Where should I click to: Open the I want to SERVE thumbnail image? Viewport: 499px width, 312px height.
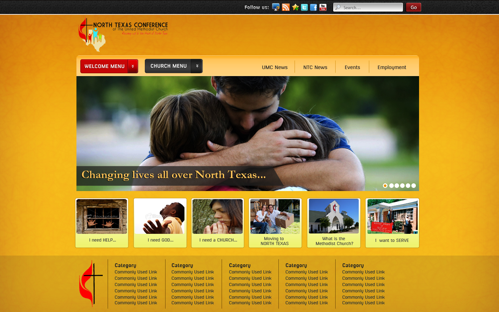pyautogui.click(x=392, y=216)
